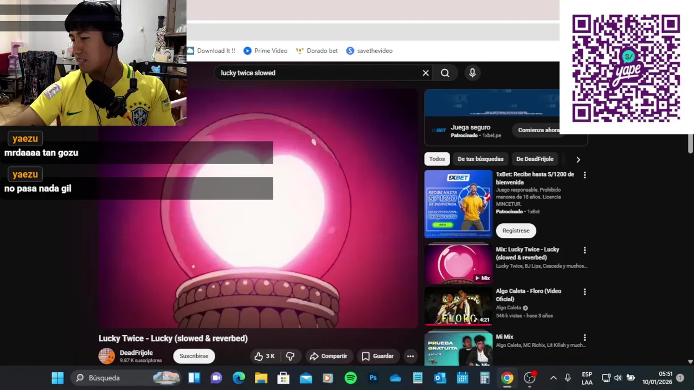
Task: Click Juega seguro ad title
Action: click(x=471, y=127)
